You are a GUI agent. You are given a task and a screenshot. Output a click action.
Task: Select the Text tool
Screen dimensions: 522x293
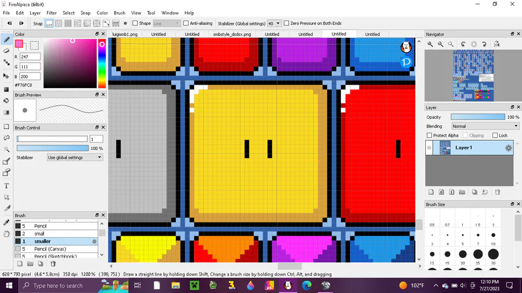(6, 186)
